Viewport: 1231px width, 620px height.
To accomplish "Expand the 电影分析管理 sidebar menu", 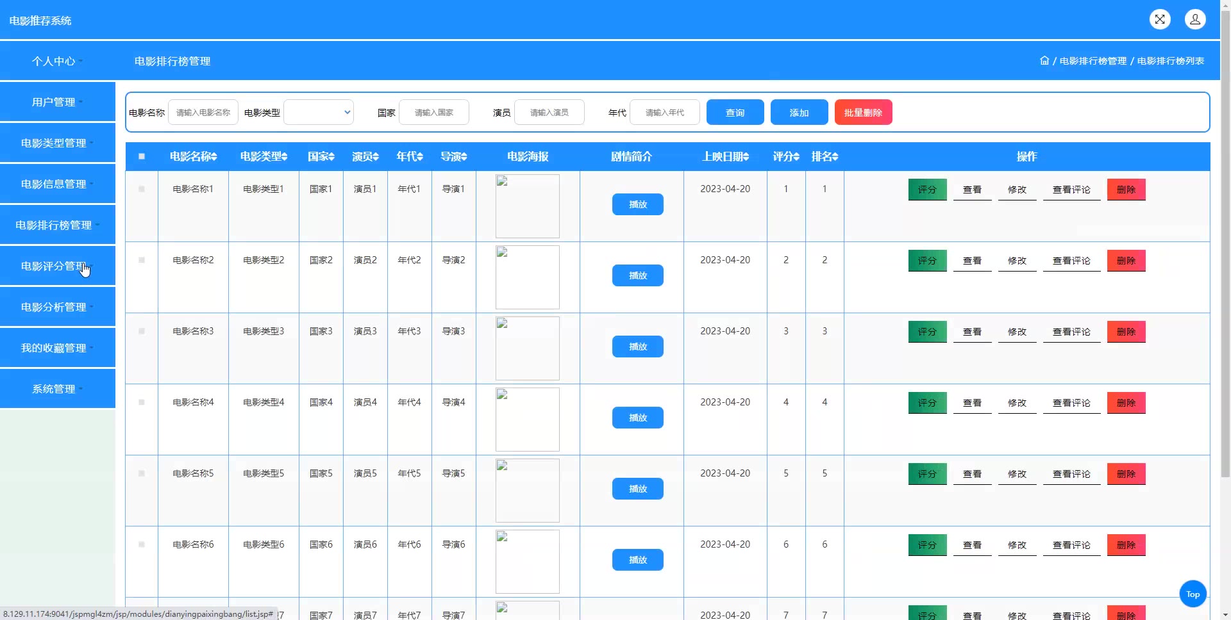I will pos(58,307).
